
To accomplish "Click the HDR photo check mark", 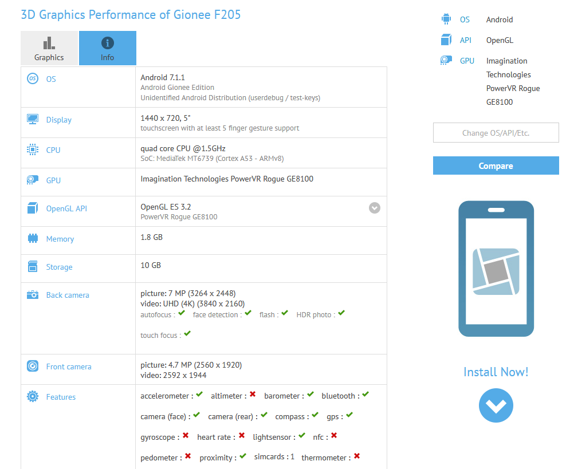I will (x=341, y=313).
